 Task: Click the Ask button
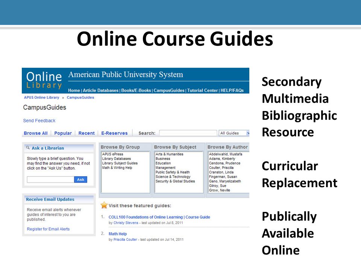(x=80, y=180)
